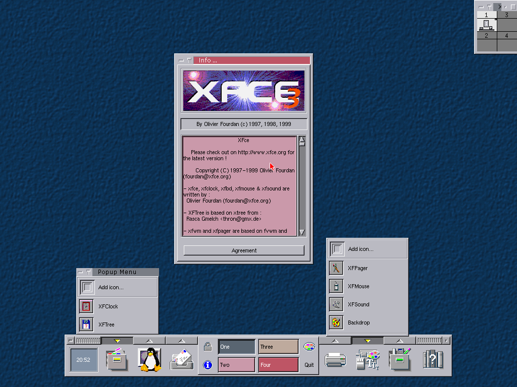Launch the printer icon on the panel
The width and height of the screenshot is (517, 387).
335,359
